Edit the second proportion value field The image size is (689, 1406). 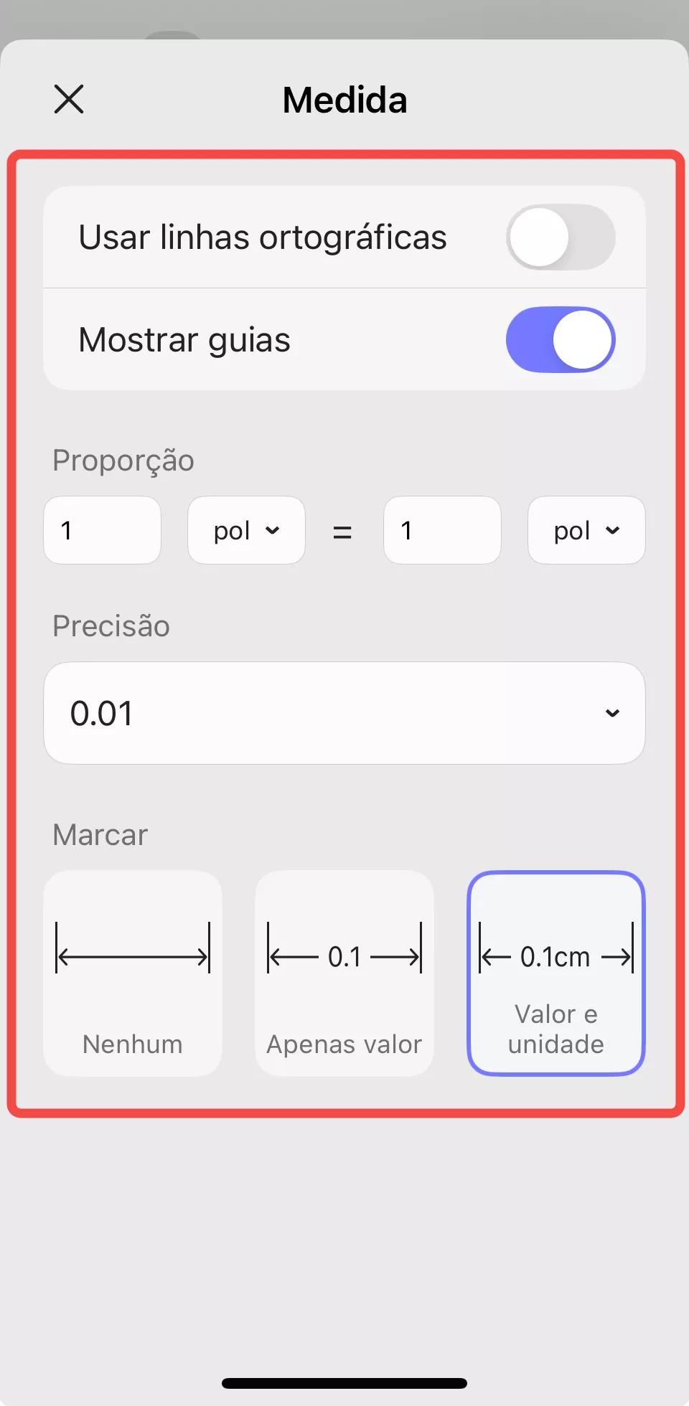pos(442,530)
